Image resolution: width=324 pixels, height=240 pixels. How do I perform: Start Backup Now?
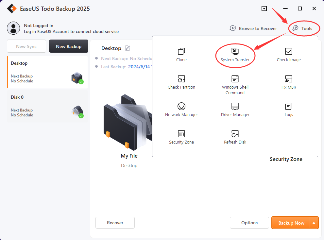[291, 223]
